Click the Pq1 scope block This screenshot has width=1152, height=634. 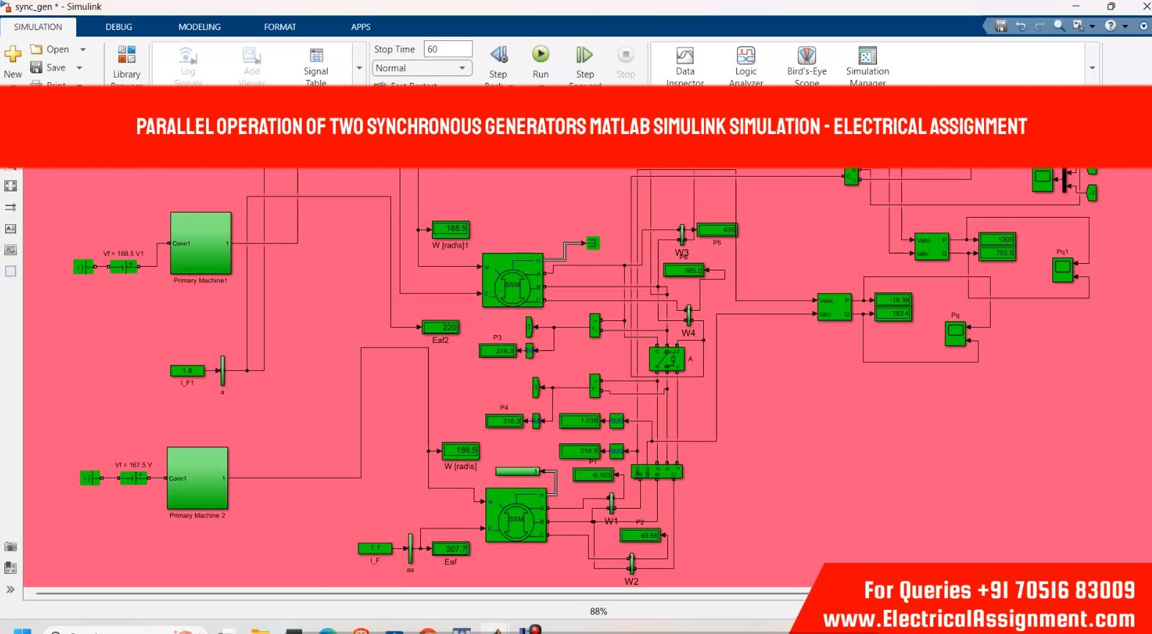[1063, 270]
